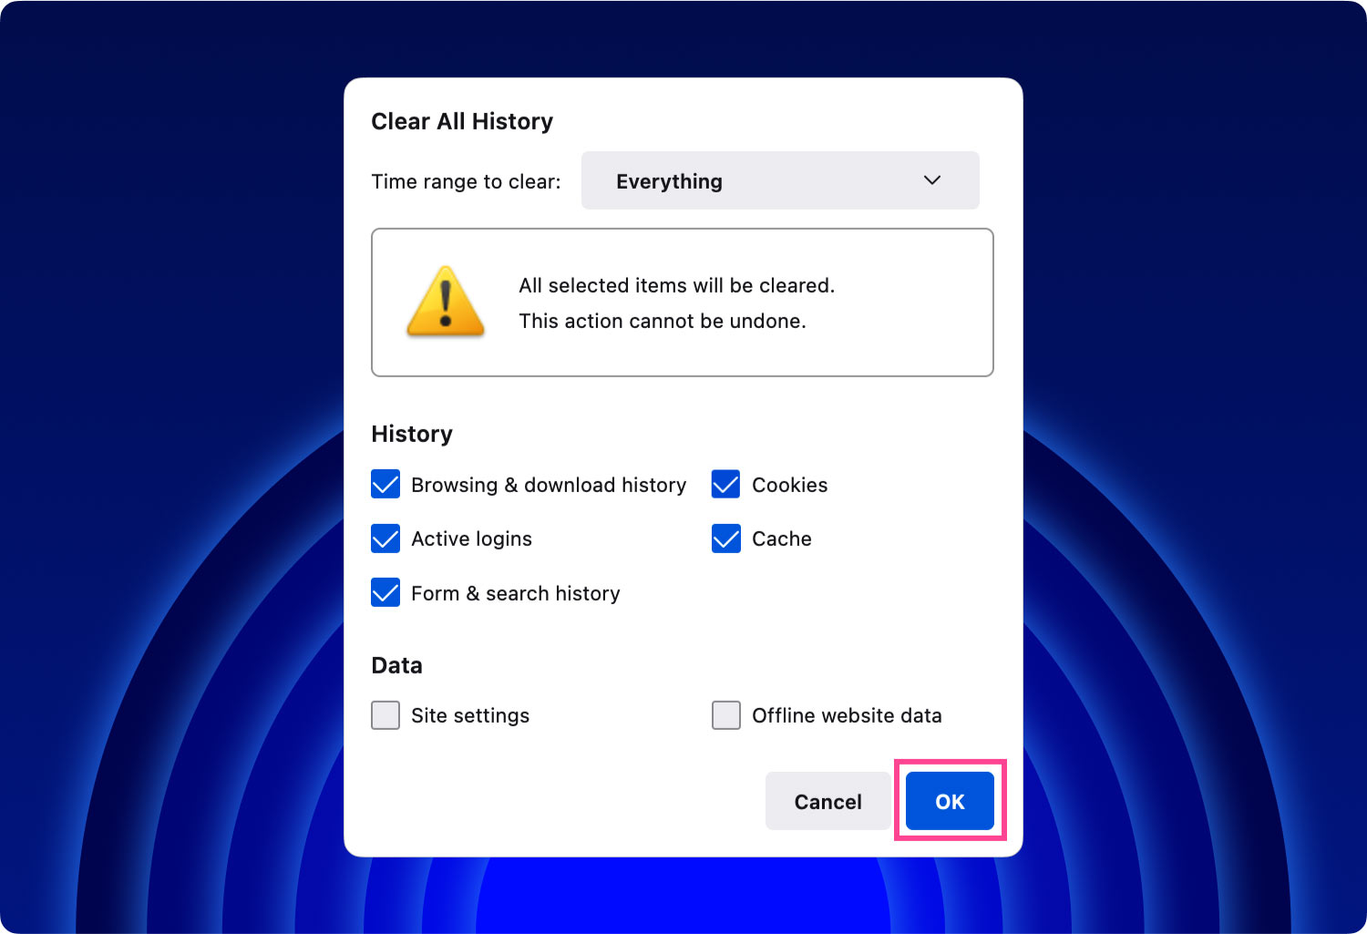Confirm clearing with the OK button
Image resolution: width=1367 pixels, height=934 pixels.
(950, 801)
